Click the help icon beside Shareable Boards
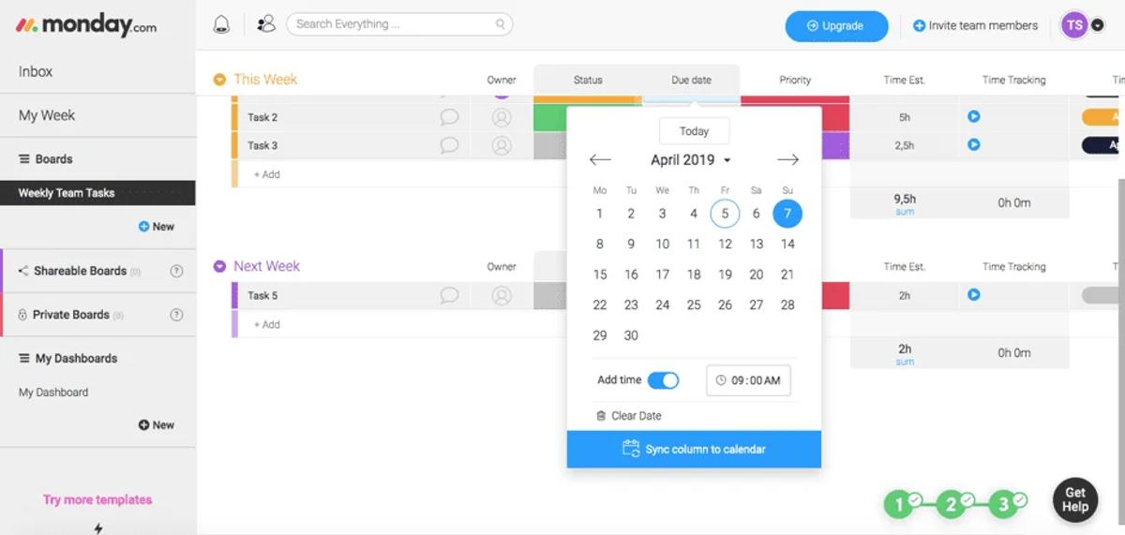Image resolution: width=1125 pixels, height=535 pixels. [x=176, y=271]
